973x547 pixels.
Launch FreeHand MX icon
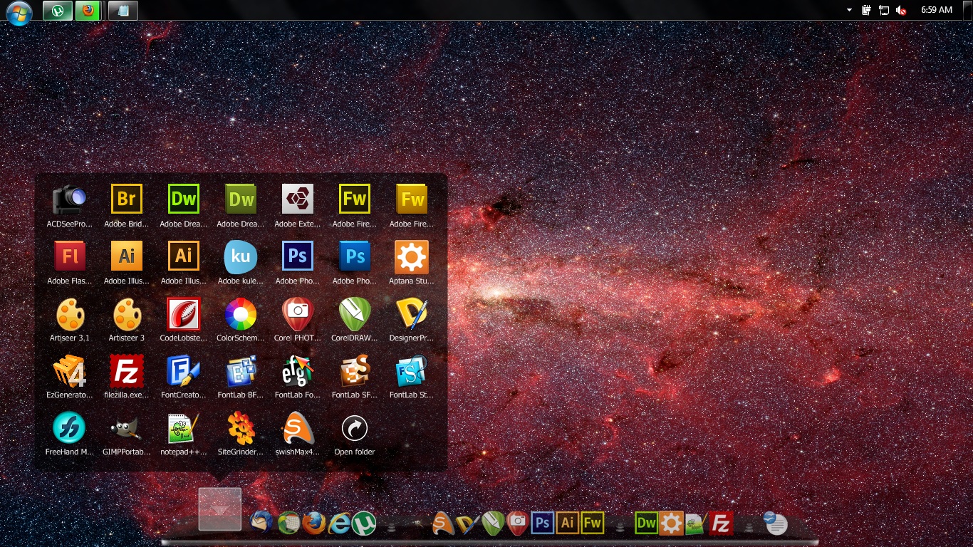(x=70, y=427)
